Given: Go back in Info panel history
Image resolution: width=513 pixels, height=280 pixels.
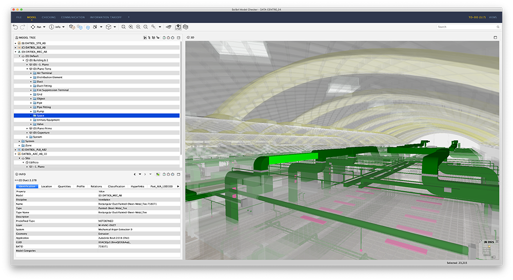Looking at the screenshot, I should coord(135,174).
